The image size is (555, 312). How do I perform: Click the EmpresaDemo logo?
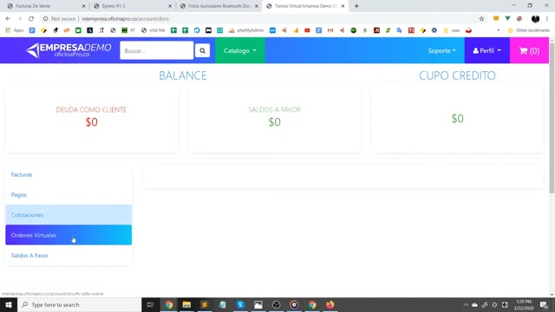(69, 50)
